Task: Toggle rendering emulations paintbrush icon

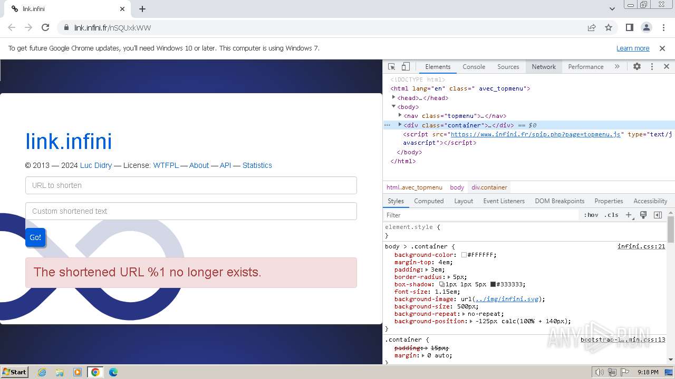Action: pyautogui.click(x=643, y=215)
